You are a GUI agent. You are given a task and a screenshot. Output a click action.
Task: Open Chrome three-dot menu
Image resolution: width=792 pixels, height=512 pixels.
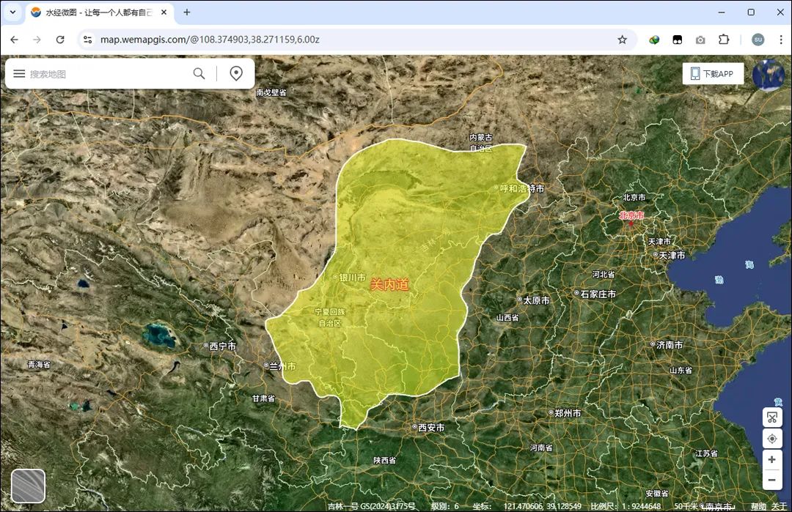(781, 40)
